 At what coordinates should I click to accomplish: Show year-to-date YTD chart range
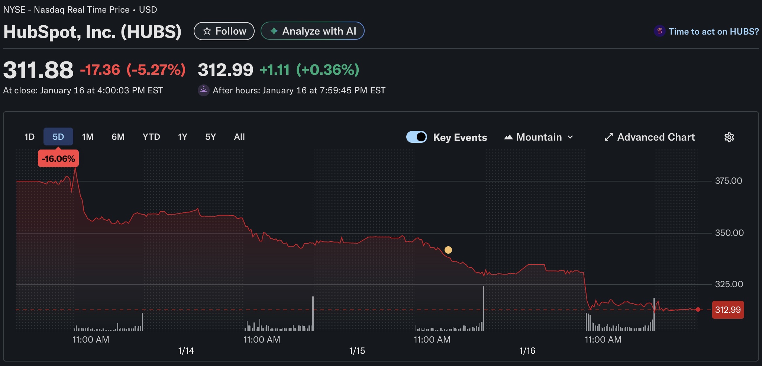coord(151,137)
